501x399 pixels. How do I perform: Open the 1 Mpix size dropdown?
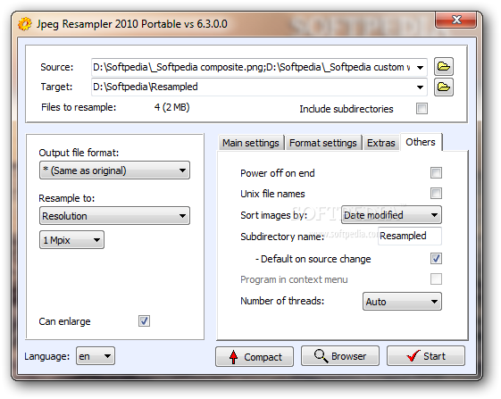[x=72, y=240]
